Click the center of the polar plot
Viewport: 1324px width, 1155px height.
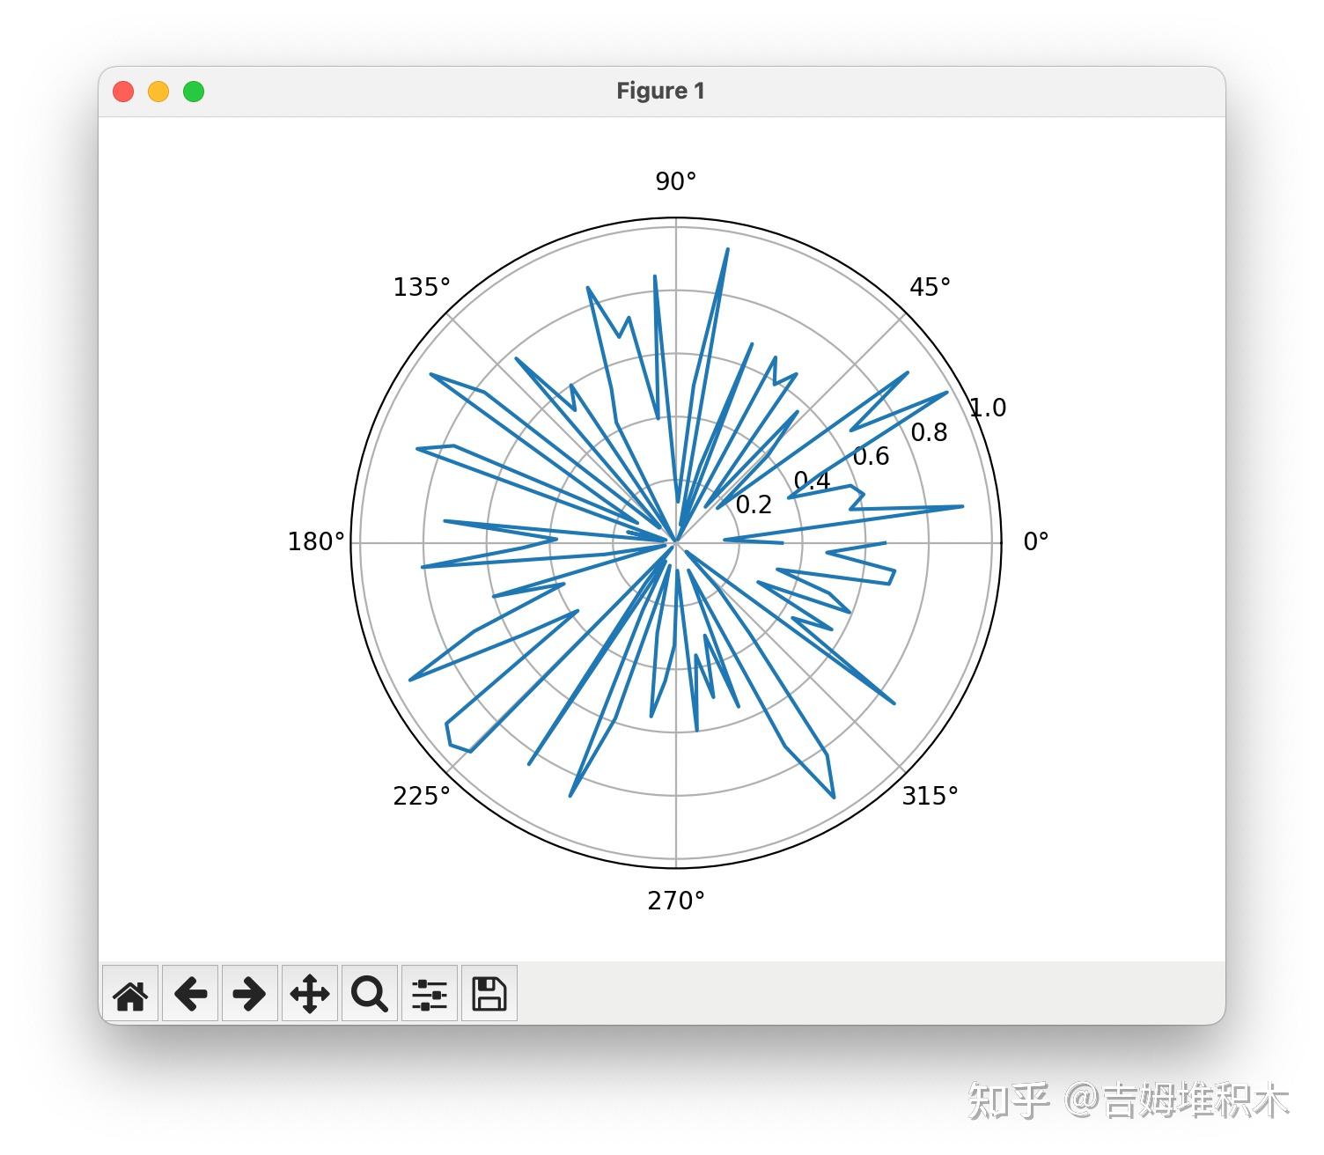tap(675, 541)
